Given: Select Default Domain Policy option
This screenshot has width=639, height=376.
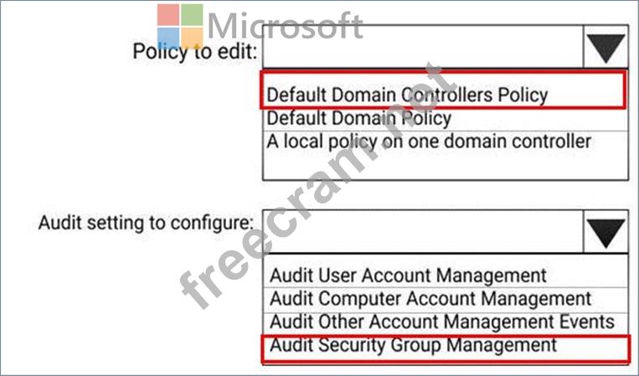Looking at the screenshot, I should pos(445,120).
